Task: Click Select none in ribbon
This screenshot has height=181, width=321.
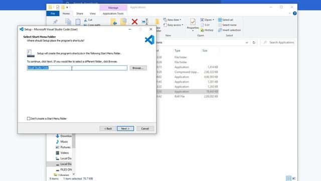Action: coord(227,25)
